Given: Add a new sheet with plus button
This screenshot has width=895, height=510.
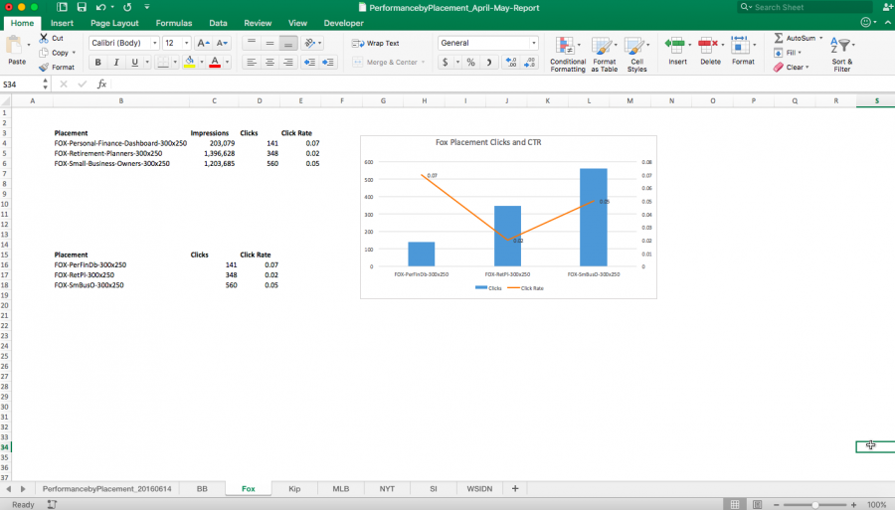Looking at the screenshot, I should click(x=515, y=489).
